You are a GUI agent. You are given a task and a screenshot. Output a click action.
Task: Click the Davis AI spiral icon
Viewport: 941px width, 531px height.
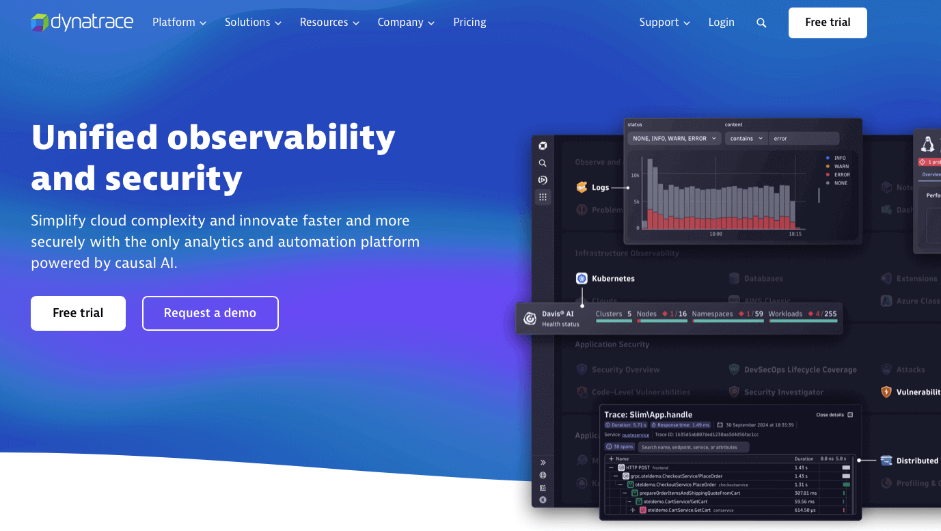[530, 318]
